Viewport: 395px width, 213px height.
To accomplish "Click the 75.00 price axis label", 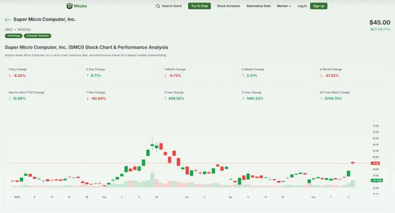I will click(x=376, y=126).
